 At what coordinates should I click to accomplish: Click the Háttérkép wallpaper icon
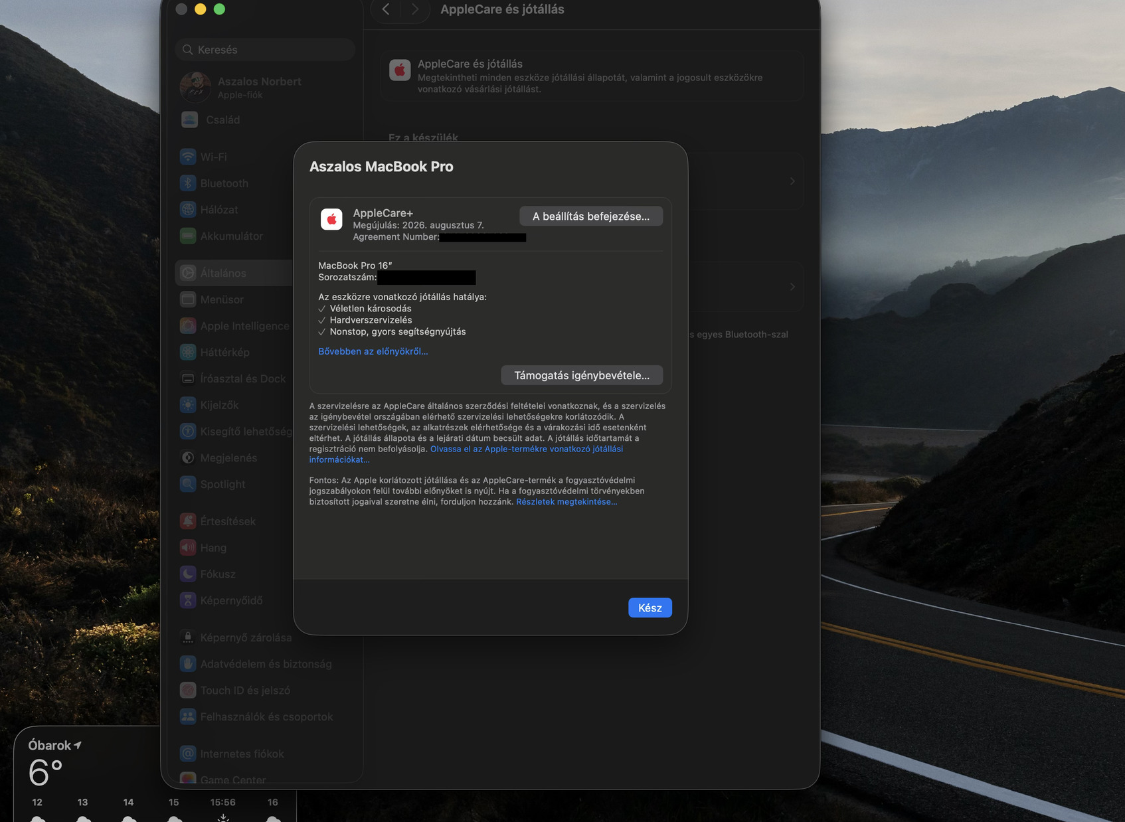pos(189,352)
